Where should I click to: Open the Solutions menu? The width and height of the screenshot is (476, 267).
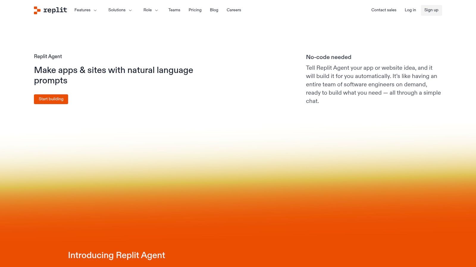click(x=117, y=10)
